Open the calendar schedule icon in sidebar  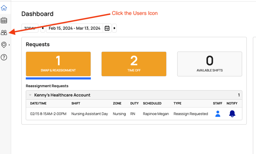(x=4, y=20)
